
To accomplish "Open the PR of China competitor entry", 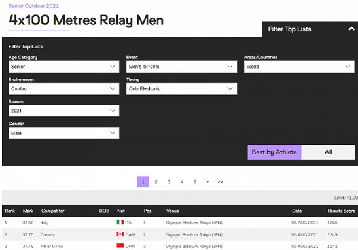I will pyautogui.click(x=52, y=246).
